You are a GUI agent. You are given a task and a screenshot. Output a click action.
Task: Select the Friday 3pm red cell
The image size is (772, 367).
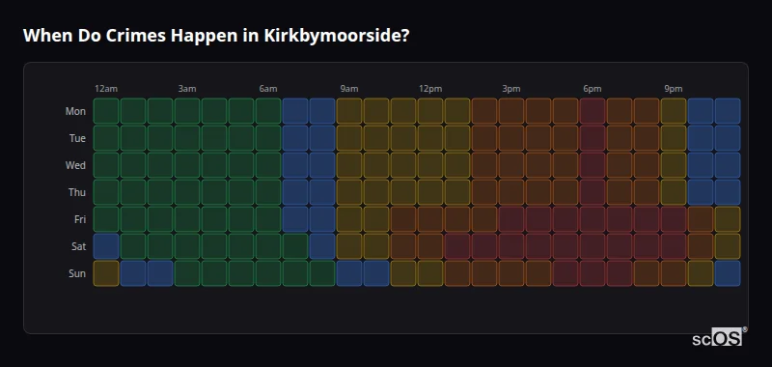511,219
